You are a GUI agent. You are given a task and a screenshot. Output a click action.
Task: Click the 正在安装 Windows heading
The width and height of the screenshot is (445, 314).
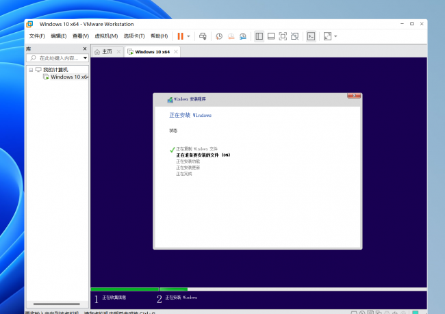190,115
